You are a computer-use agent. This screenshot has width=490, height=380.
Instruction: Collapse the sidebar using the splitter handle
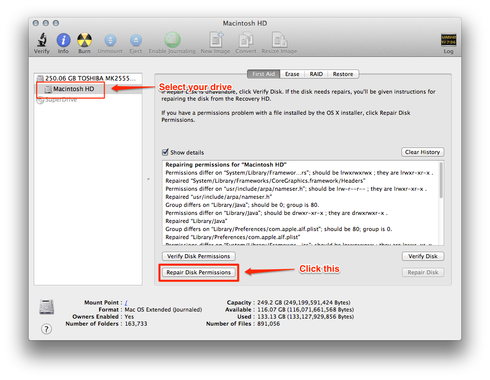tap(147, 179)
